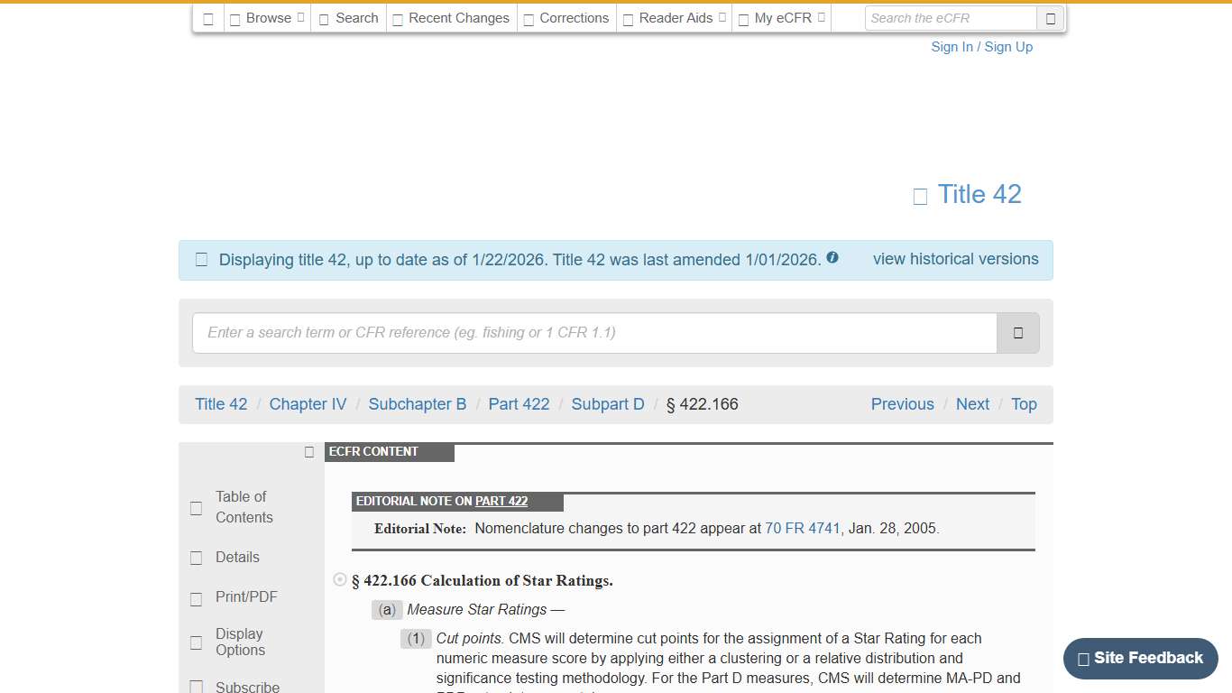
Task: Expand the Reader Aids dropdown
Action: pyautogui.click(x=674, y=17)
